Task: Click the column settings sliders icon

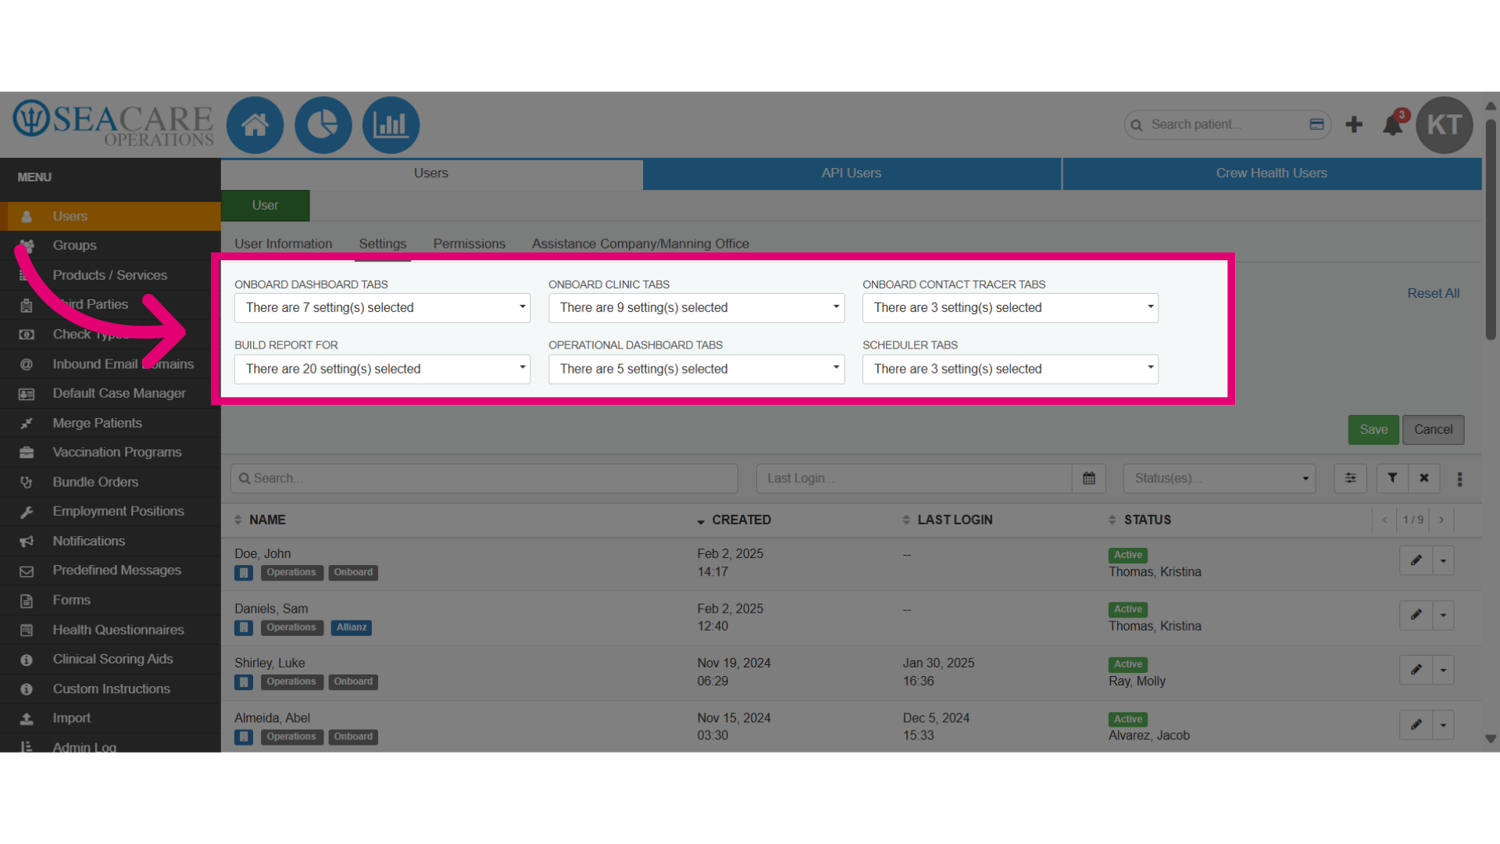Action: click(x=1351, y=478)
